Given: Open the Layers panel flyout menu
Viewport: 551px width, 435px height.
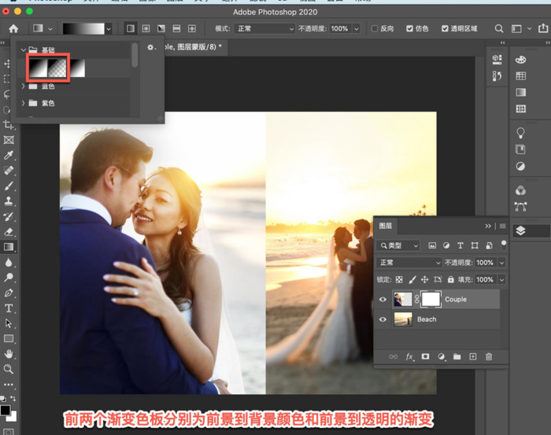Looking at the screenshot, I should pos(502,227).
